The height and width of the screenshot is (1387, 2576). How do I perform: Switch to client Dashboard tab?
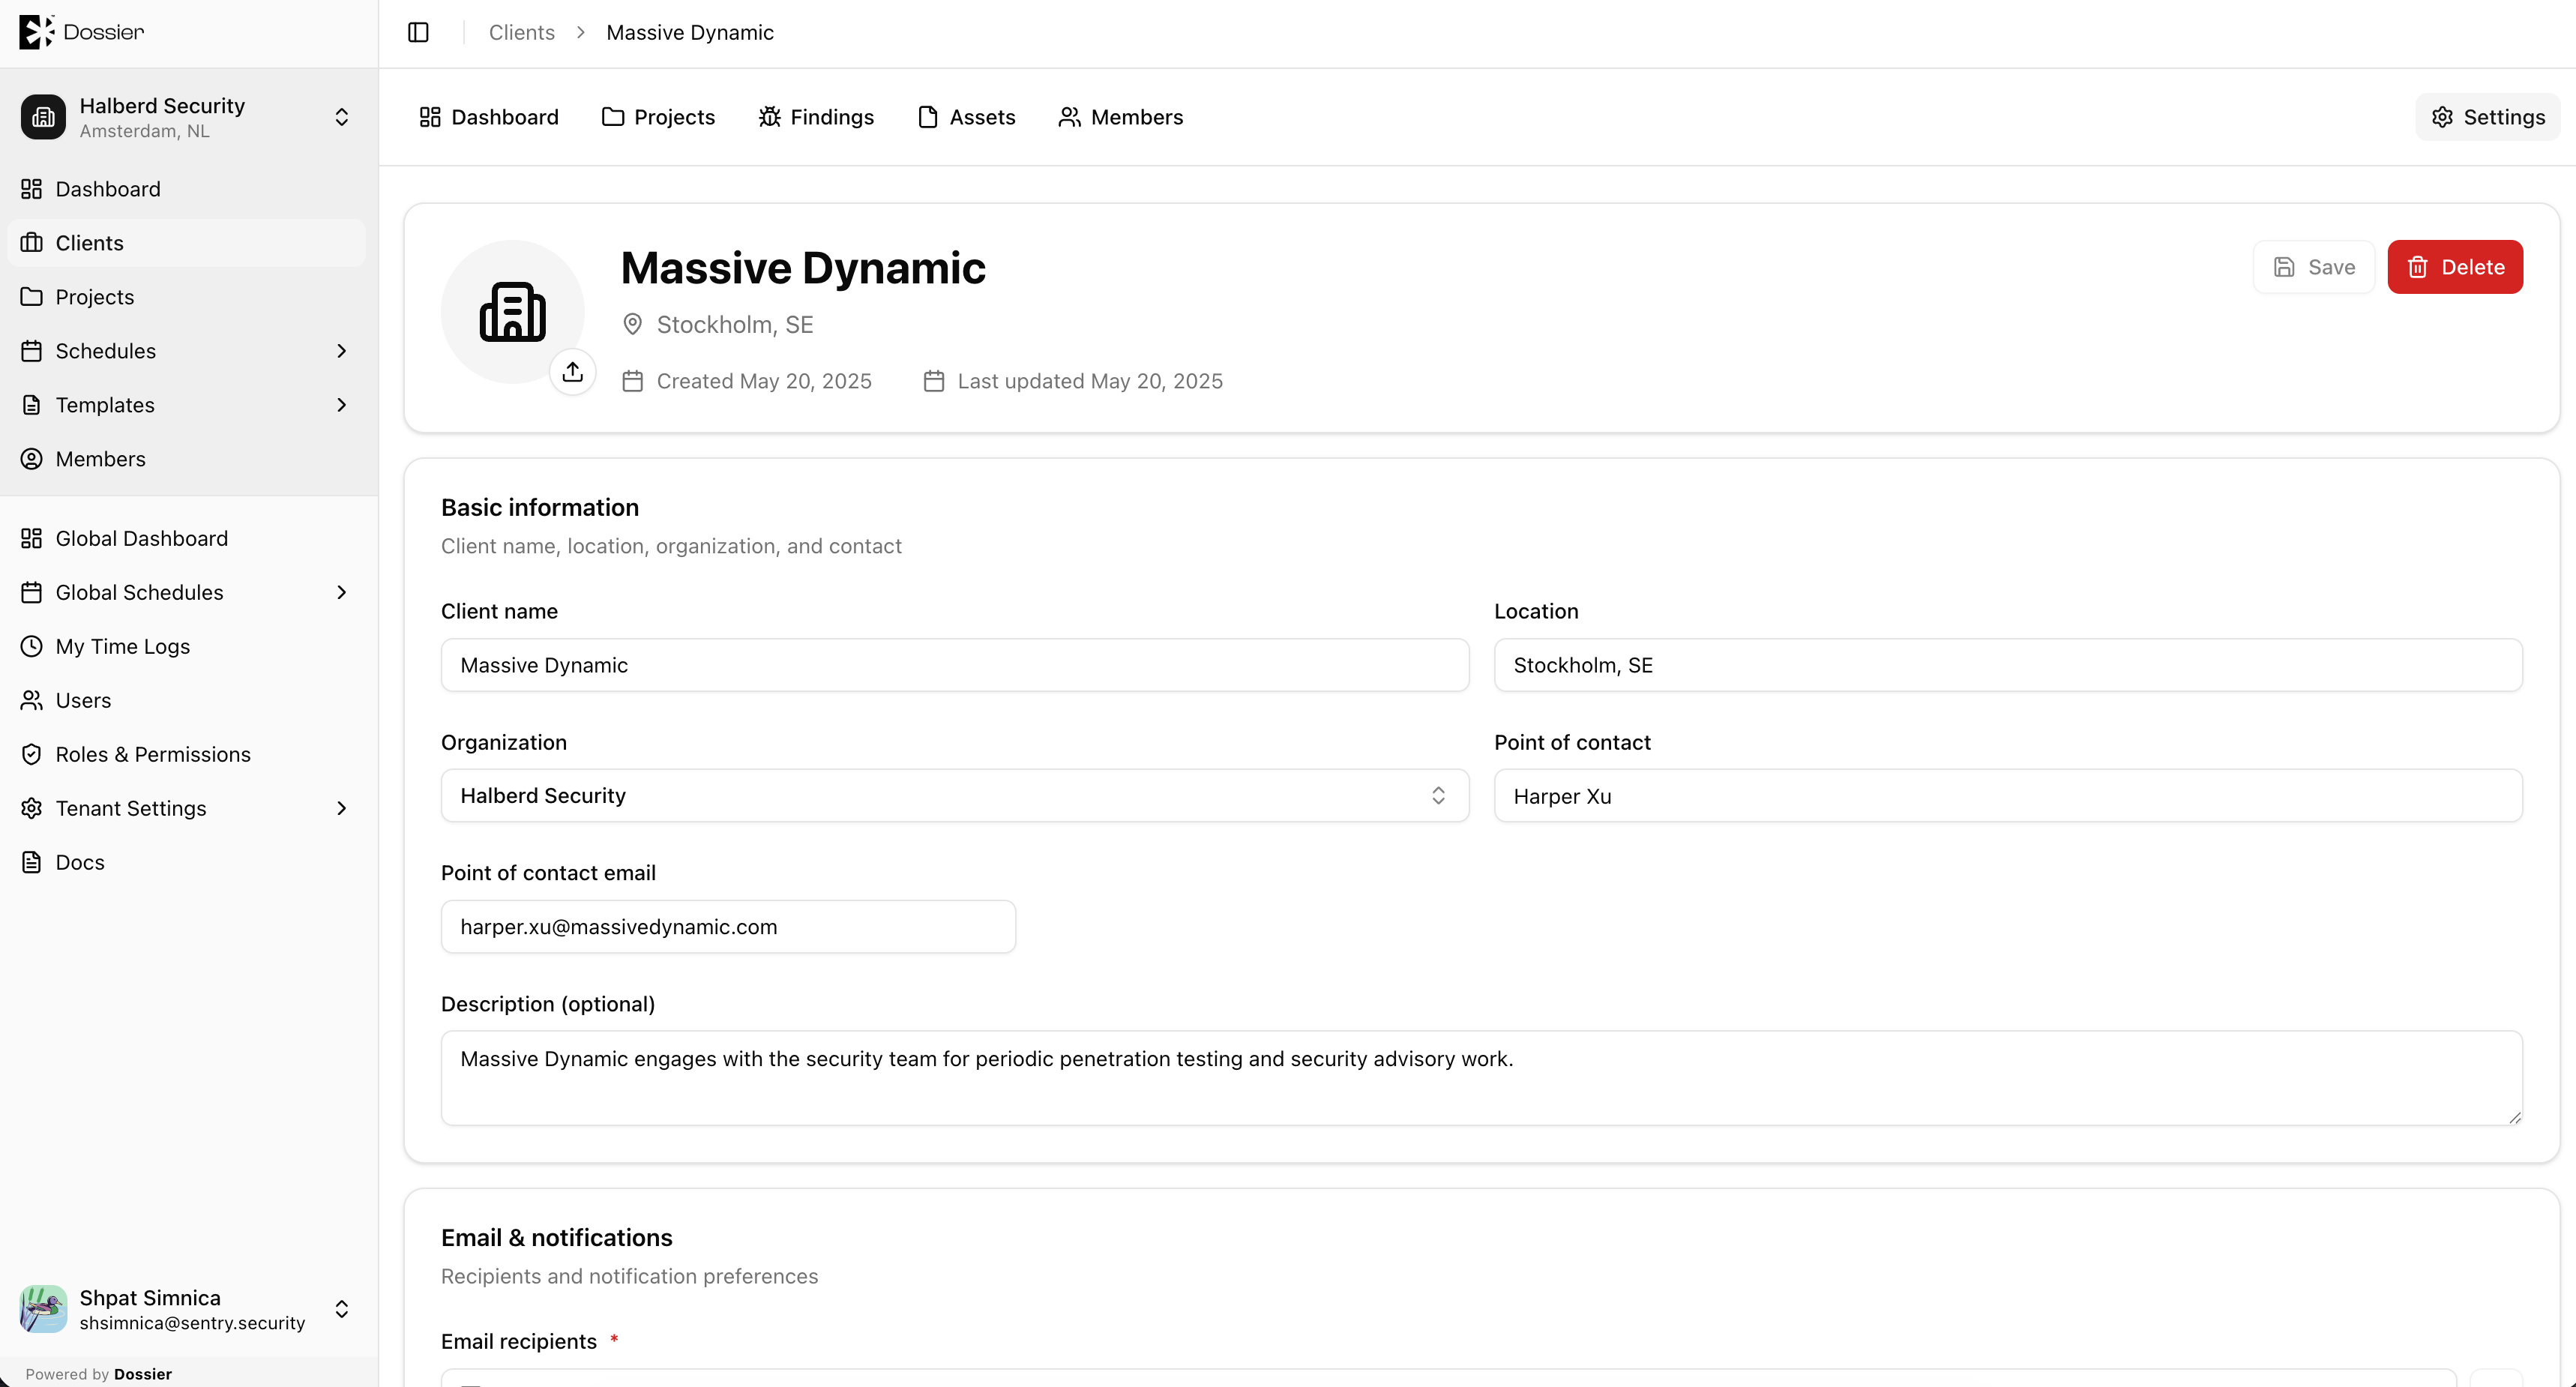(x=489, y=117)
